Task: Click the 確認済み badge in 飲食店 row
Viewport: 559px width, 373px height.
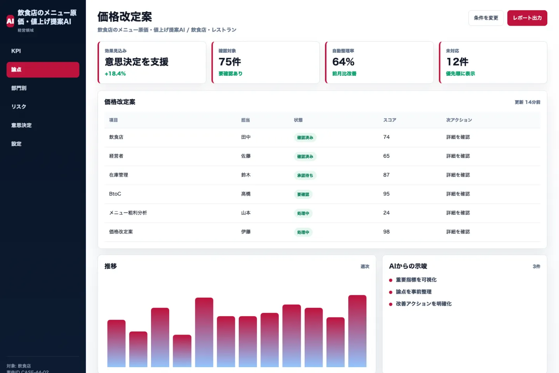Action: [x=305, y=138]
